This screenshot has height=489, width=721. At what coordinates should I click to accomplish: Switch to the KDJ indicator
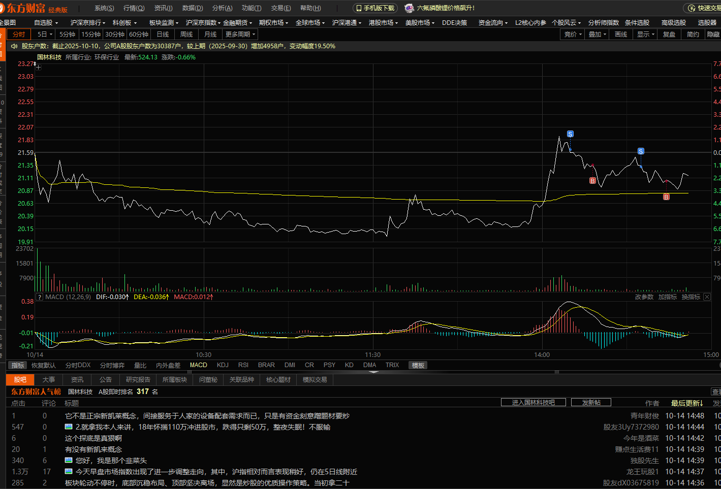tap(223, 365)
